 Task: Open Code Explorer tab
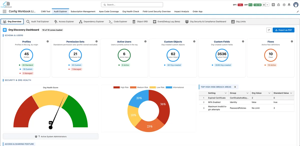[x=118, y=21]
